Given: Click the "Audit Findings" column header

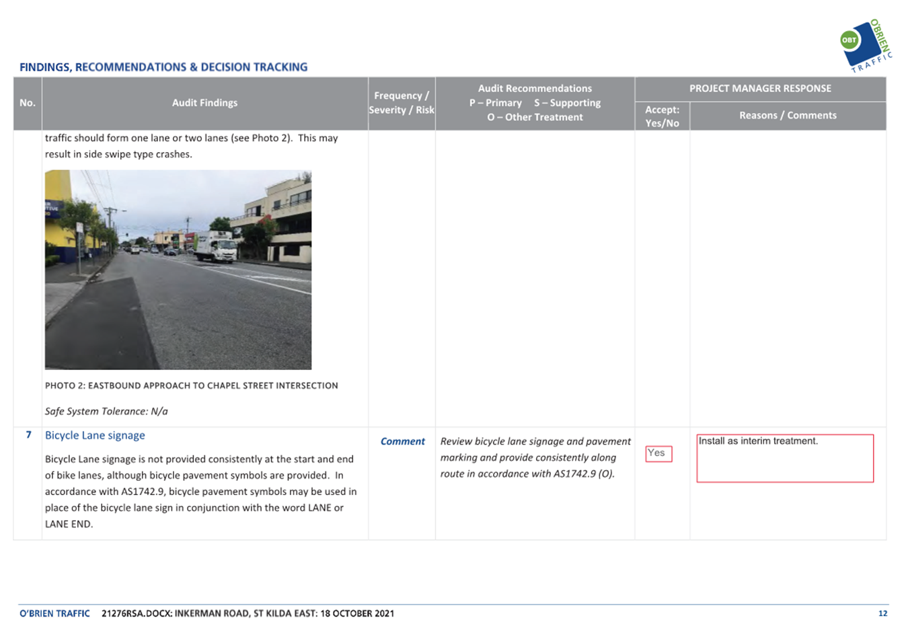Looking at the screenshot, I should point(204,103).
